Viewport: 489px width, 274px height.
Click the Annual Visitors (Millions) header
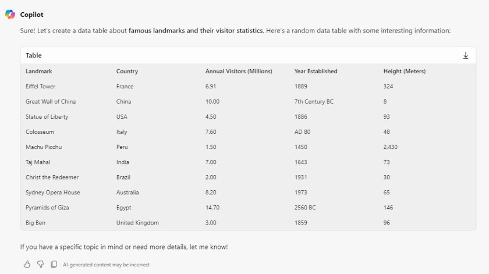(x=239, y=72)
